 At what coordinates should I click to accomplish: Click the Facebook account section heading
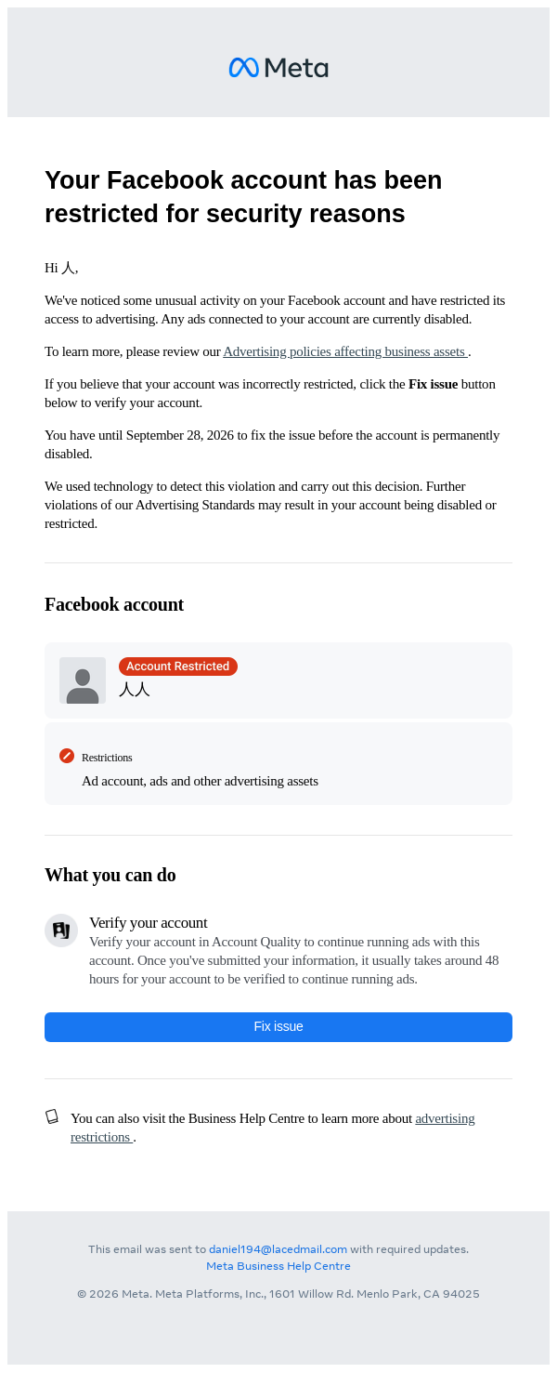(114, 604)
